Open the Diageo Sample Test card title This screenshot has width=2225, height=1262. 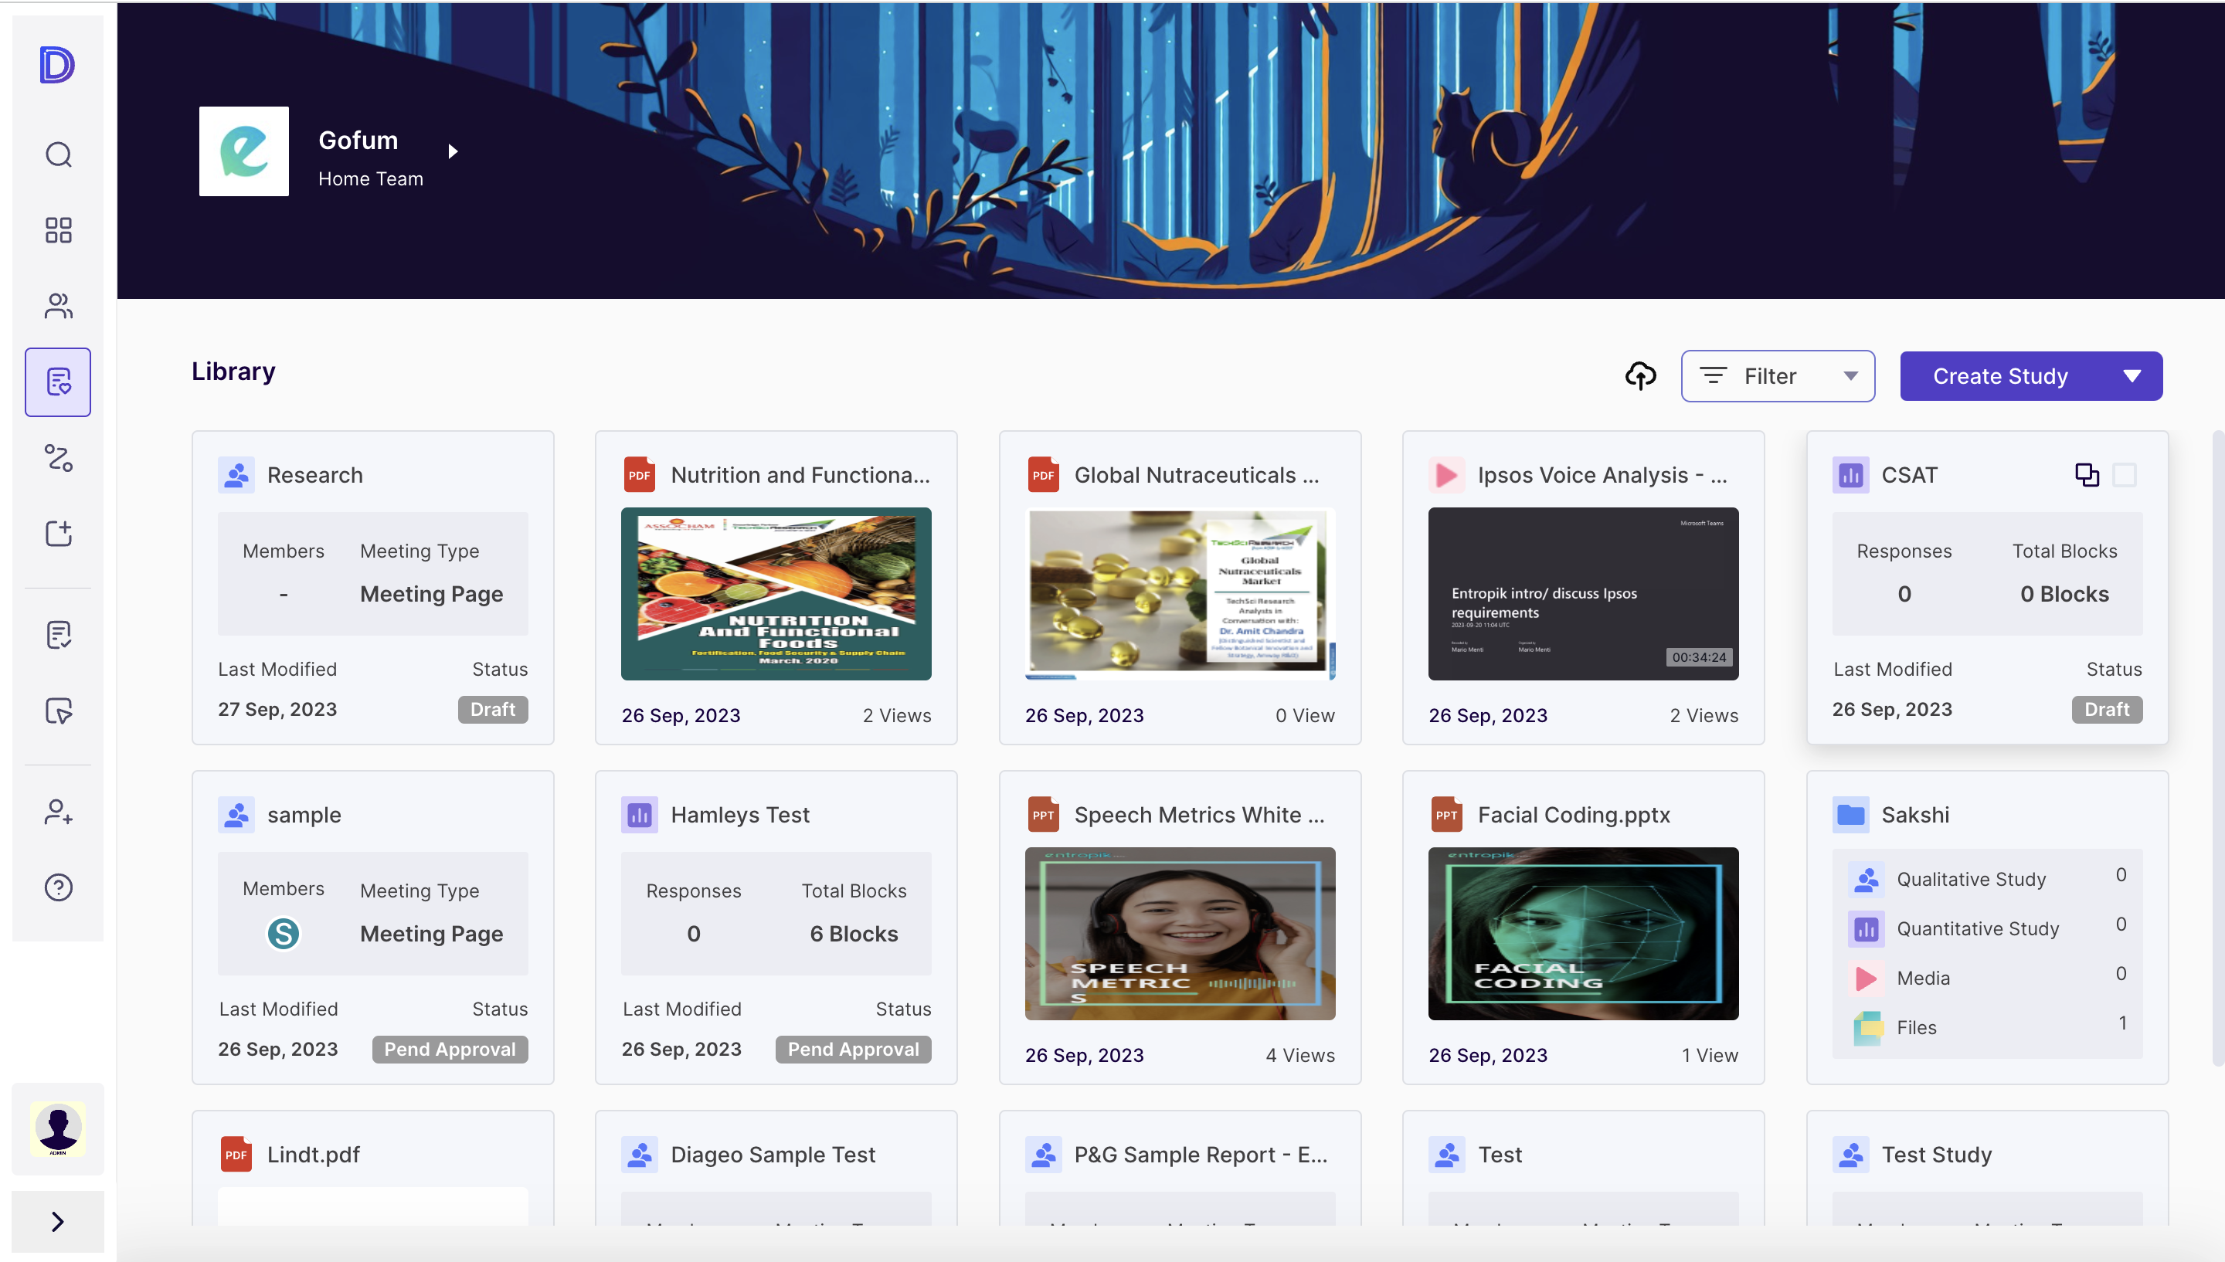(x=773, y=1154)
